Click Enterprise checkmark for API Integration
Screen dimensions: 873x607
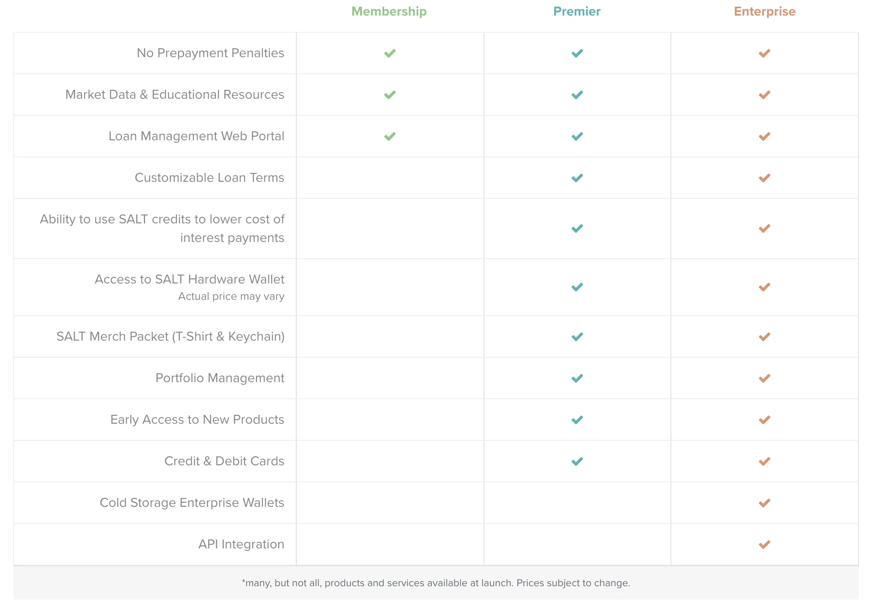pyautogui.click(x=764, y=544)
